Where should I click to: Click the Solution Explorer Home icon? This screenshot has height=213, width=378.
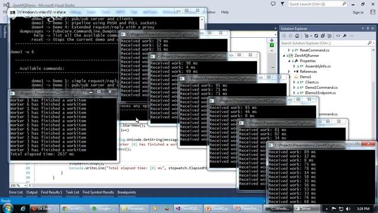point(297,35)
